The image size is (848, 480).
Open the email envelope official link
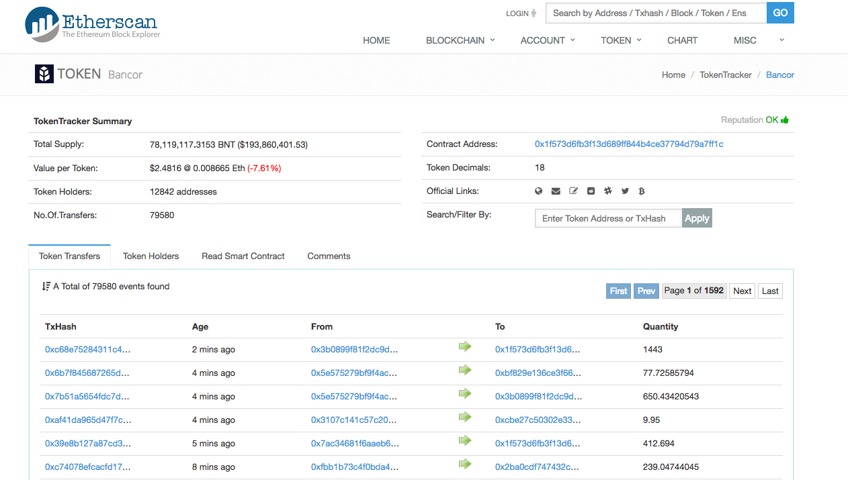click(556, 191)
